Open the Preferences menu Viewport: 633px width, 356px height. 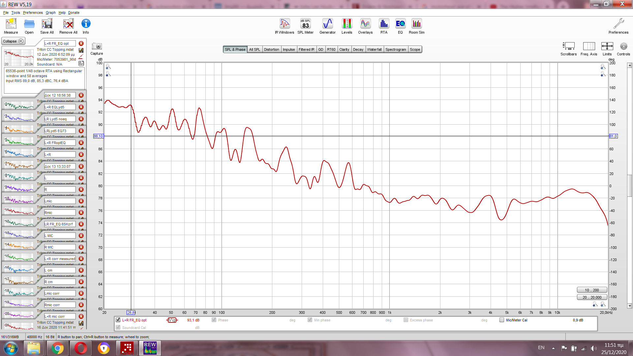[x=33, y=13]
